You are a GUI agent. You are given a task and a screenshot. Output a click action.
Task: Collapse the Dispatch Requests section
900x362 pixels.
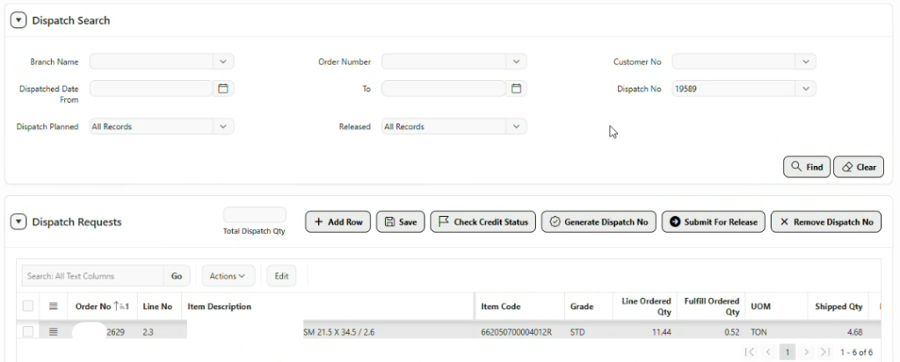tap(18, 222)
